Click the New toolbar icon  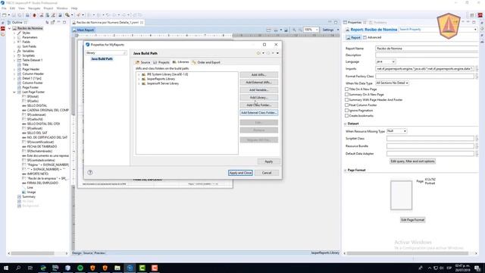pos(5,15)
